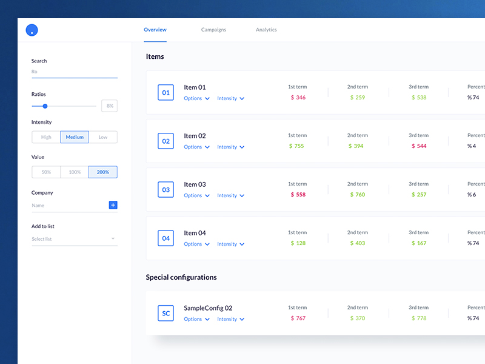
Task: Switch to the Campaigns tab
Action: 213,30
